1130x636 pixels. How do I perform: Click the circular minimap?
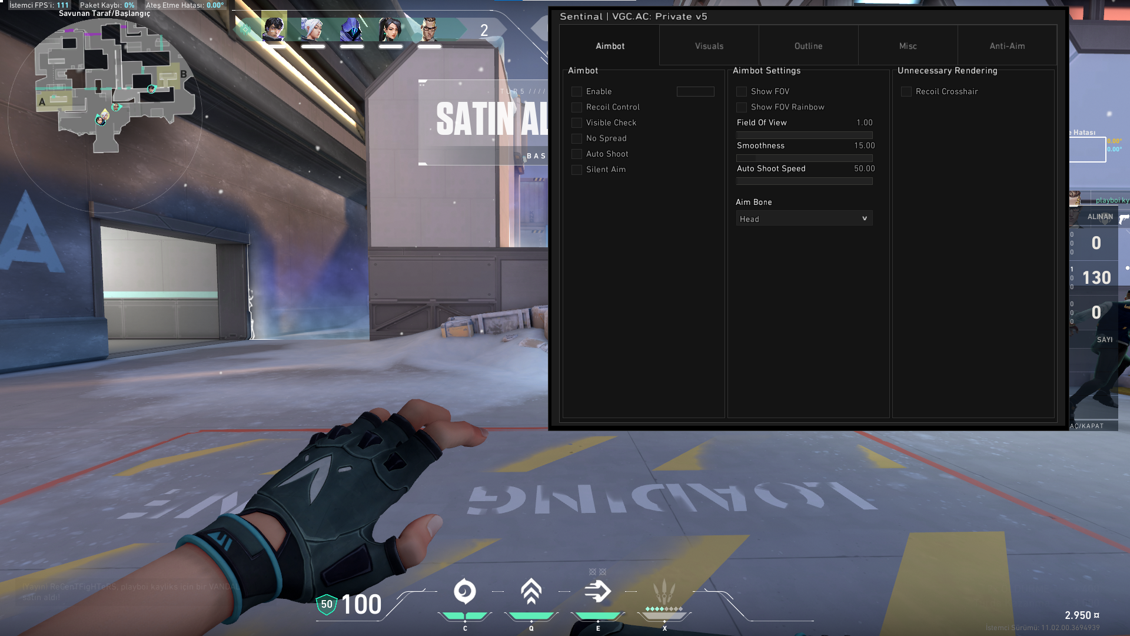pos(105,115)
